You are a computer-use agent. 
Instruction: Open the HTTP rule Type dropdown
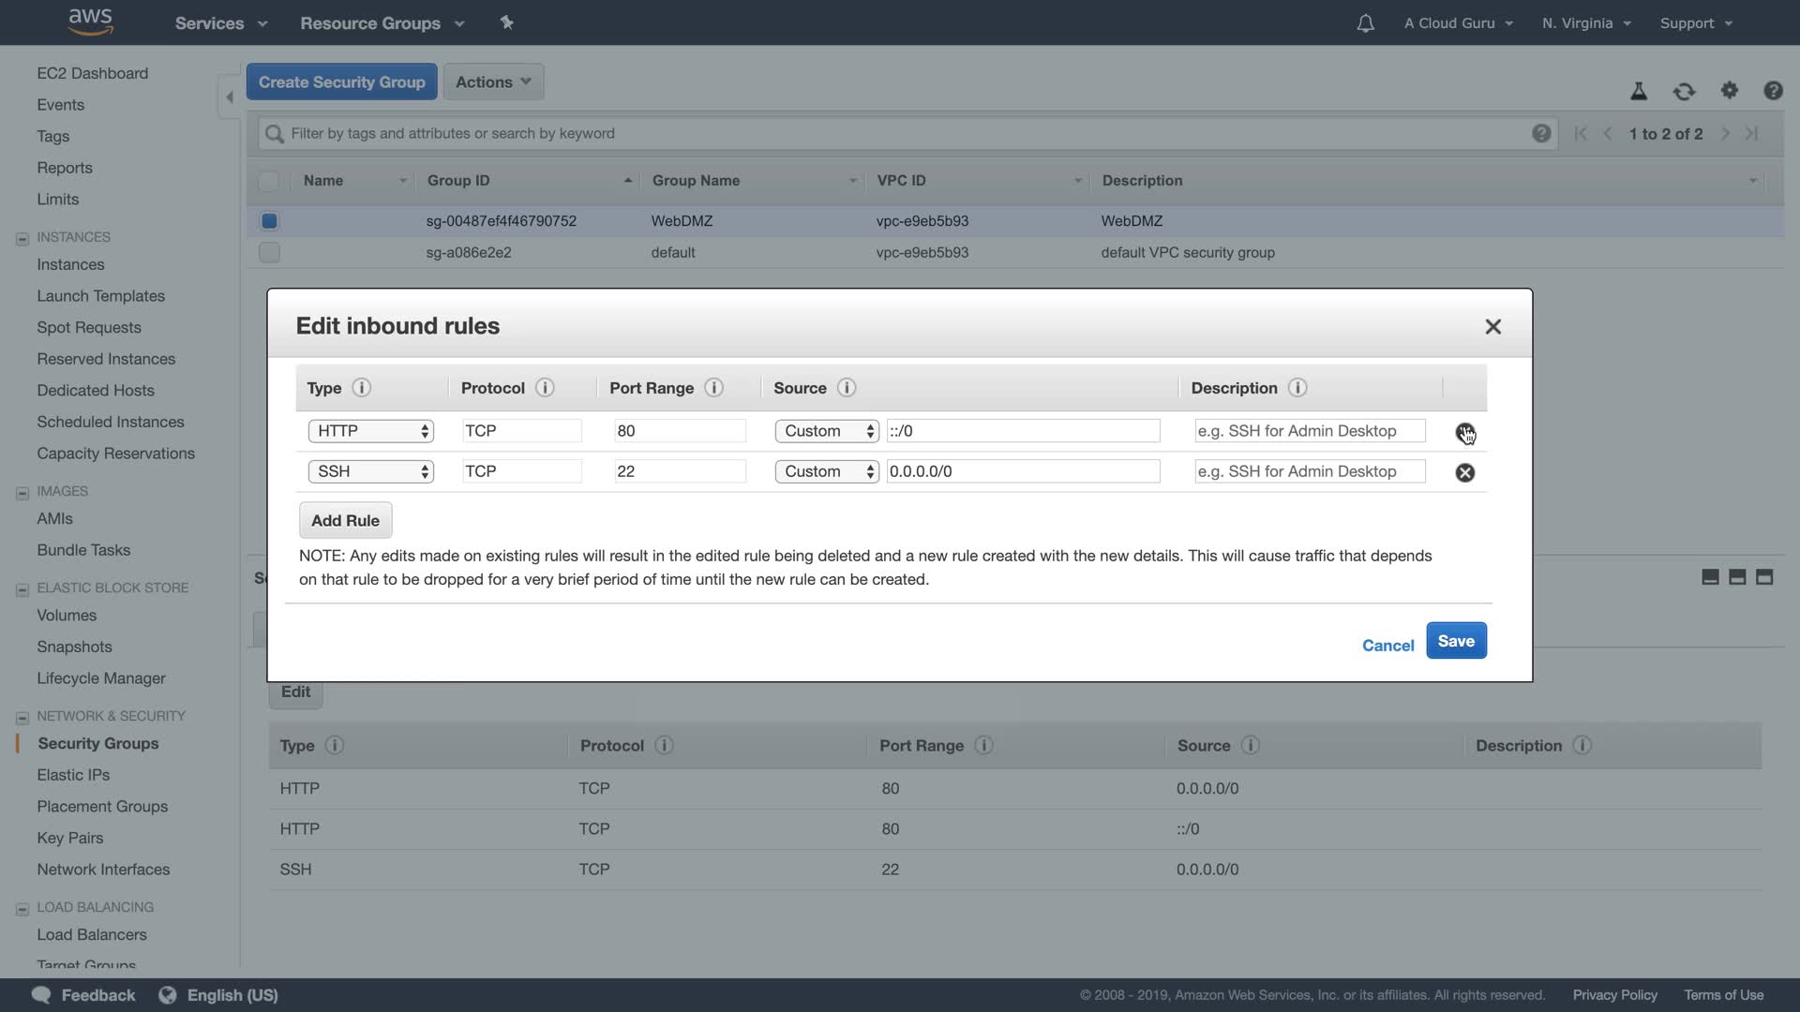point(370,431)
